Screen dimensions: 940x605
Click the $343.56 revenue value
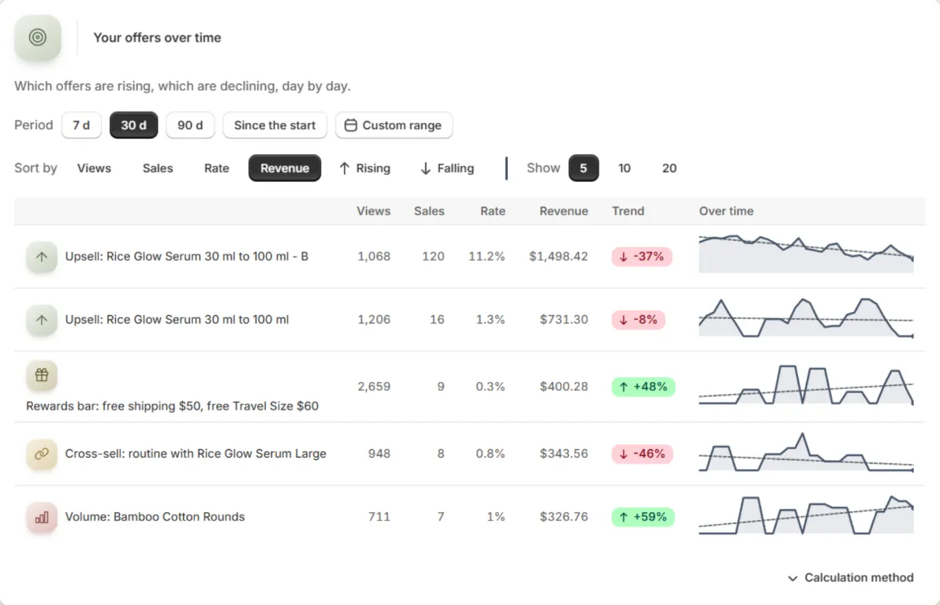pos(564,454)
